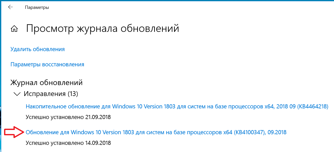Click the Параметры window title

37,7
